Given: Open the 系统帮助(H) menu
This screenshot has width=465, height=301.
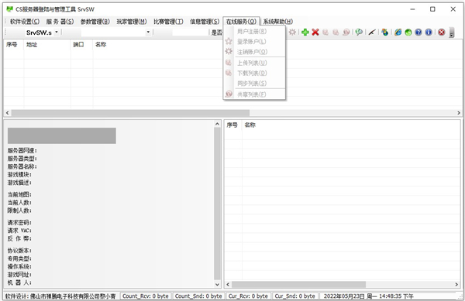Looking at the screenshot, I should coord(278,22).
